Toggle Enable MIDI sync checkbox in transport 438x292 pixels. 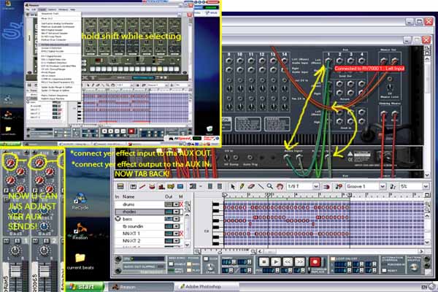171,264
